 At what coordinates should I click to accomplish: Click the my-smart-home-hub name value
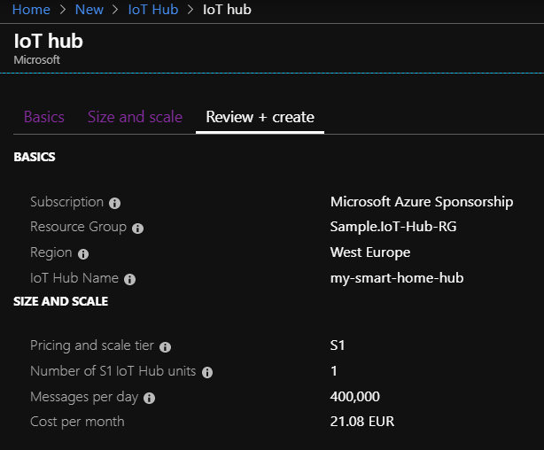click(397, 278)
